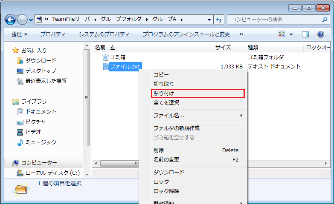The height and width of the screenshot is (204, 334).
Task: Toggle the preview pane icon
Action: tap(305, 34)
